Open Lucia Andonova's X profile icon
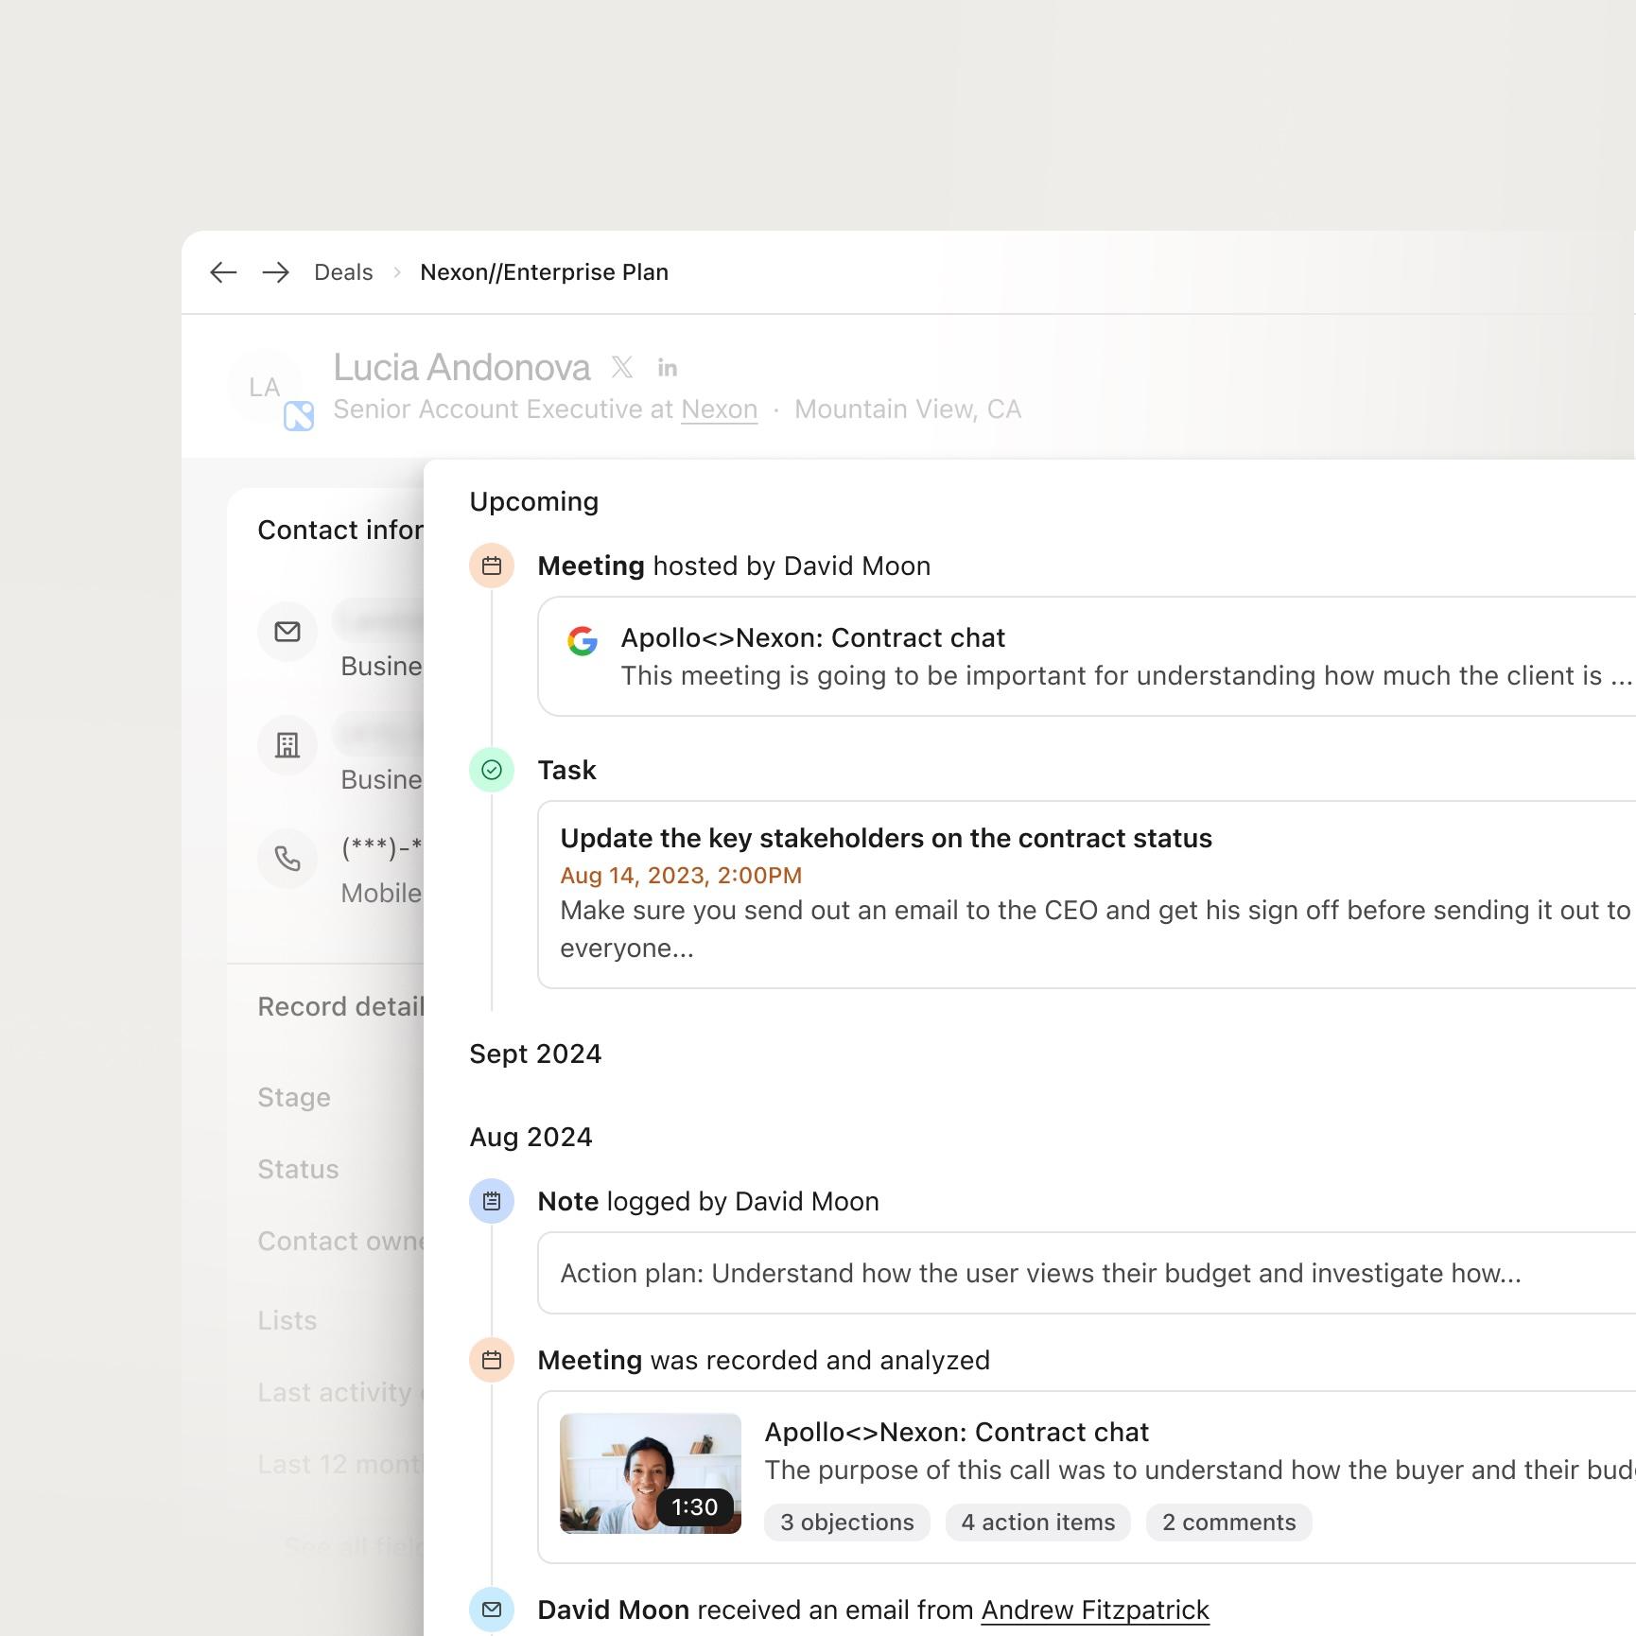1636x1636 pixels. pyautogui.click(x=622, y=367)
